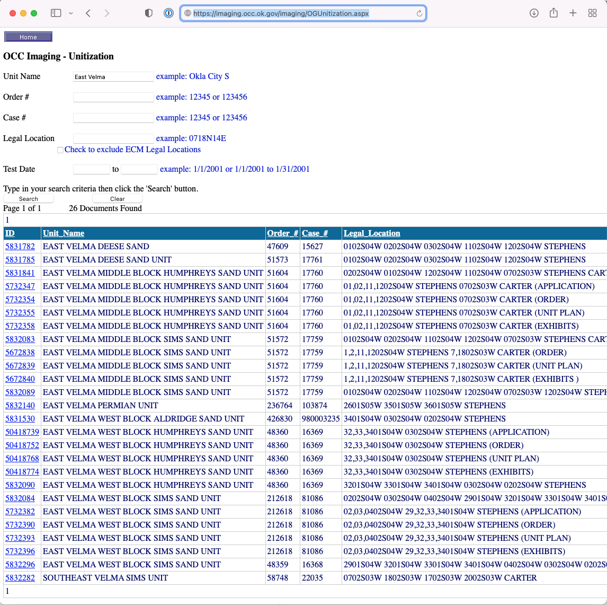Open document ID 5831530

[x=20, y=419]
